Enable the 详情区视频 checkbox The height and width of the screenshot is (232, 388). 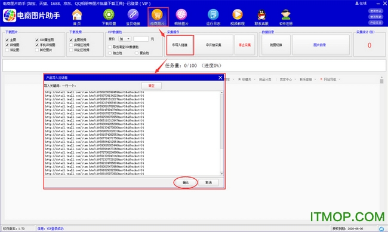tap(71, 45)
